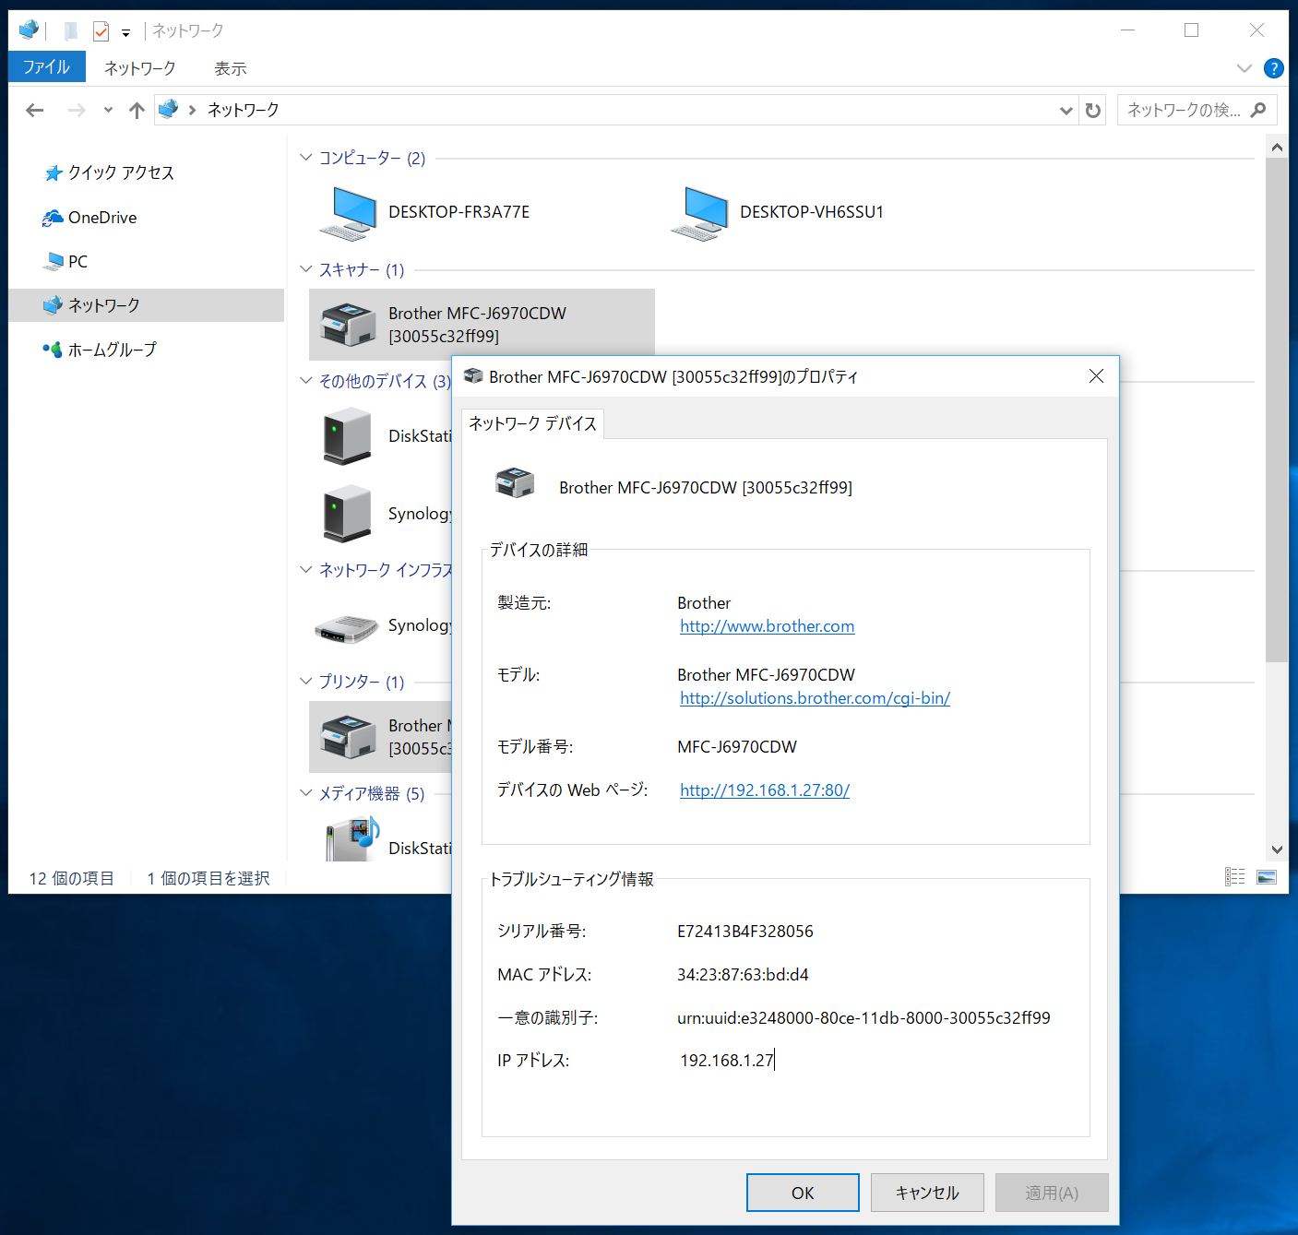Open the device web page link 192.168.1.27:80

765,790
